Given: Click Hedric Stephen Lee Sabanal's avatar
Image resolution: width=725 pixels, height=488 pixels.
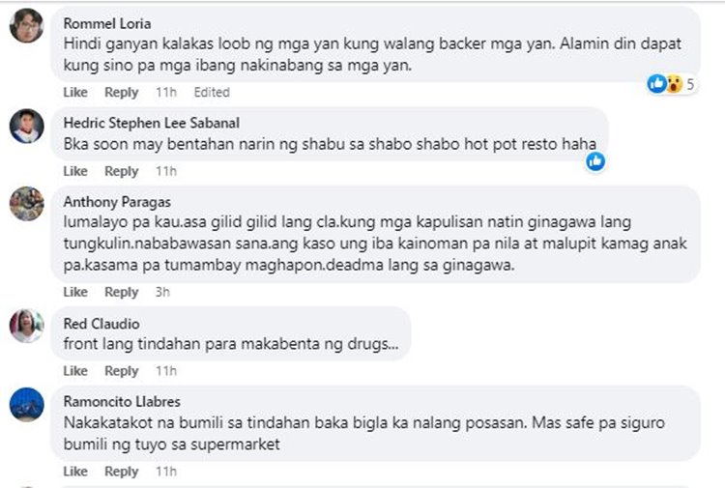Looking at the screenshot, I should click(x=26, y=127).
